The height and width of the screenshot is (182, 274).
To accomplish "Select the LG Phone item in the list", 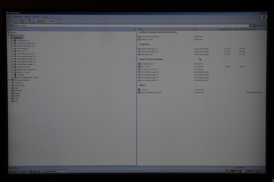I will (144, 90).
